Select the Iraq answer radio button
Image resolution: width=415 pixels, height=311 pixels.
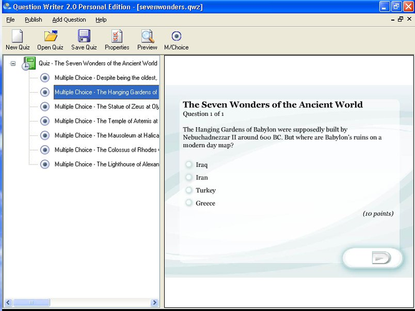tap(188, 165)
